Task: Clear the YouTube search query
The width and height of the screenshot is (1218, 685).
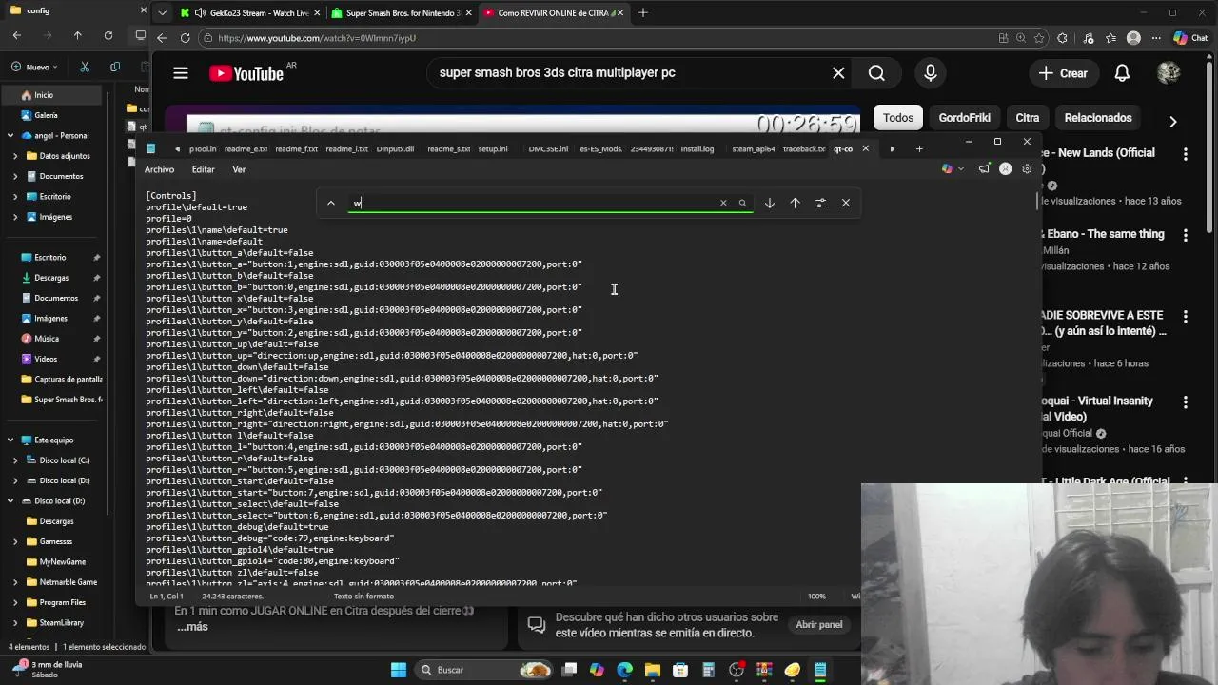Action: coord(838,73)
